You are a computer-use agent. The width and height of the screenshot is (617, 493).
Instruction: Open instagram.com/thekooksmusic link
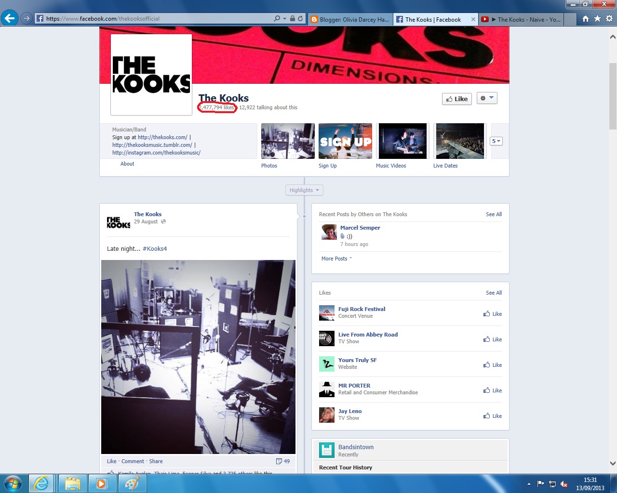(x=156, y=153)
